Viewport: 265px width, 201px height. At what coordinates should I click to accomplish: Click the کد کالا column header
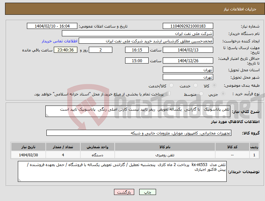pos(232,147)
